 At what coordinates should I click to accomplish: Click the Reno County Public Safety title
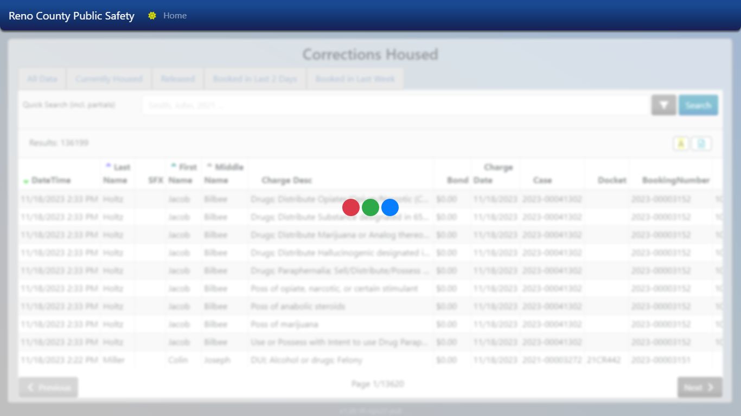72,16
